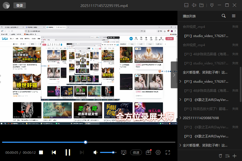This screenshot has width=242, height=161.
Task: Open the main menu triangle dropdown
Action: [x=212, y=5]
